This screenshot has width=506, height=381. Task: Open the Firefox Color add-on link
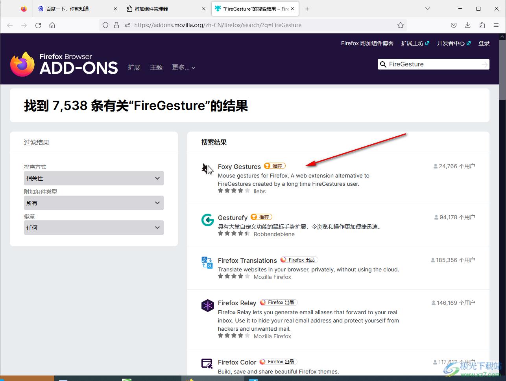coord(237,362)
